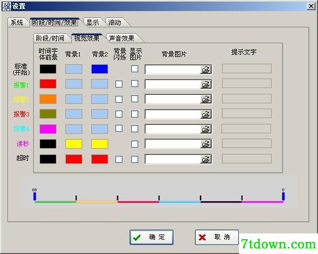The height and width of the screenshot is (254, 318).
Task: Click 背景图片 path field for 标准(开始)
Action: click(173, 70)
